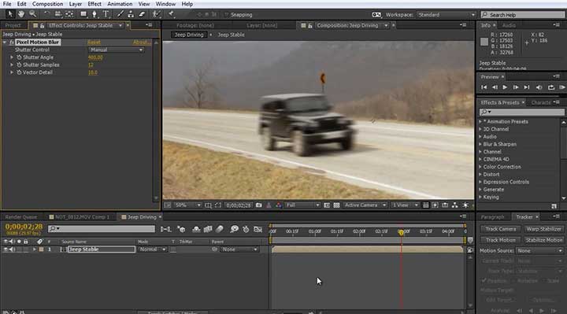Select the Pen tool
Screen dimensions: 567x314
point(94,14)
